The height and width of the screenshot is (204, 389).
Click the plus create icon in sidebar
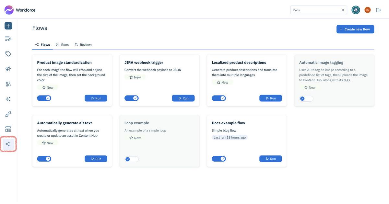8,26
